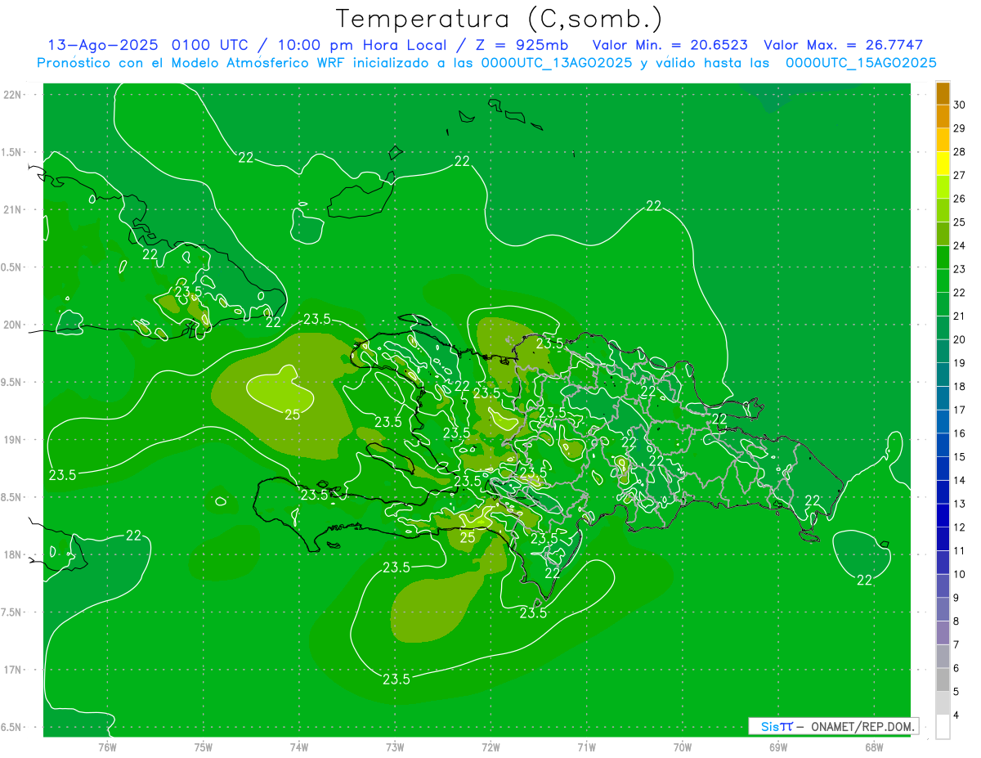
Task: Click the yellow legend swatch between 27 and 28
Action: 943,164
